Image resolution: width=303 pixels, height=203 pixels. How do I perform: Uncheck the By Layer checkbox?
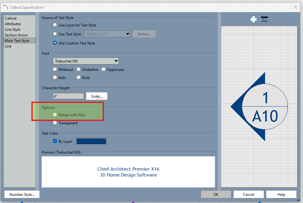click(55, 141)
